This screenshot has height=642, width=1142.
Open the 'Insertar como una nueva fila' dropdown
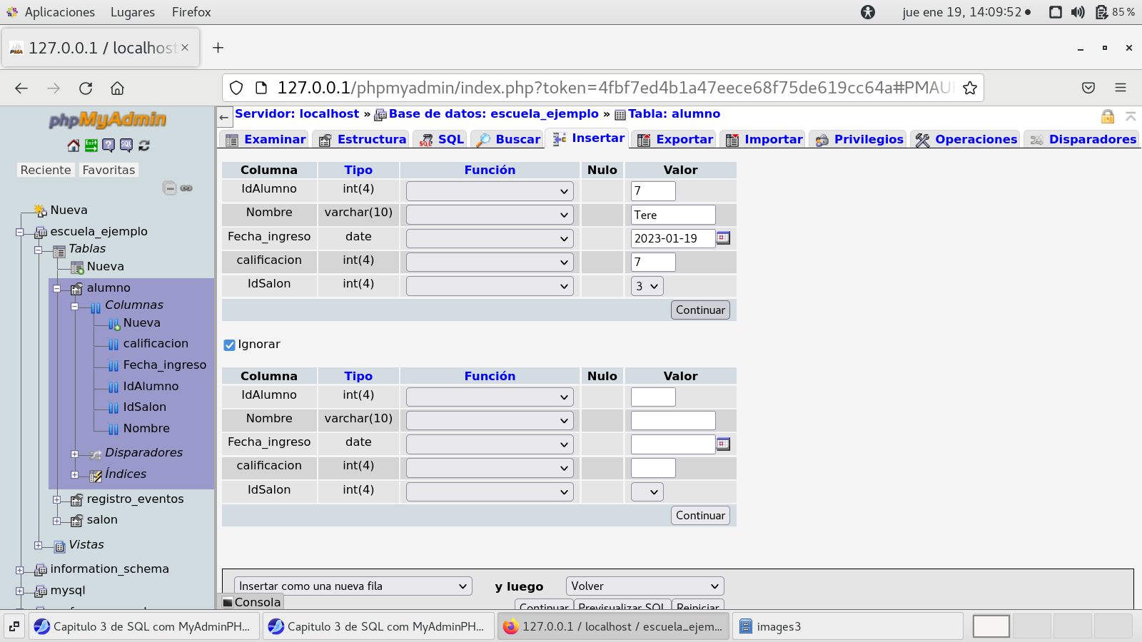click(353, 586)
